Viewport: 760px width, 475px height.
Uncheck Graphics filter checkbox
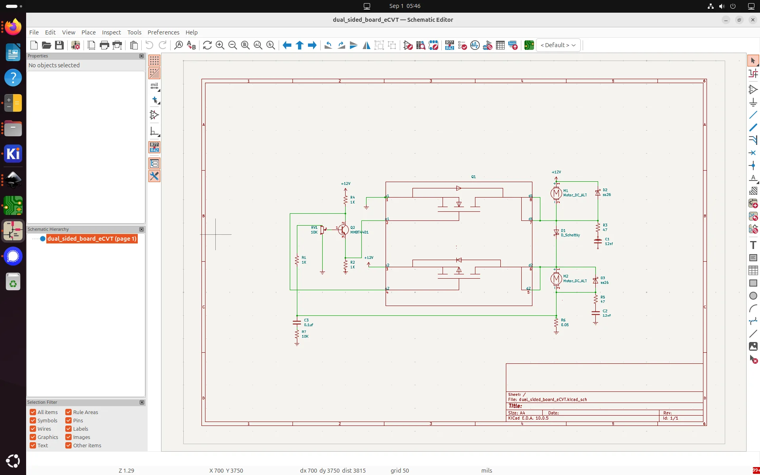click(33, 437)
